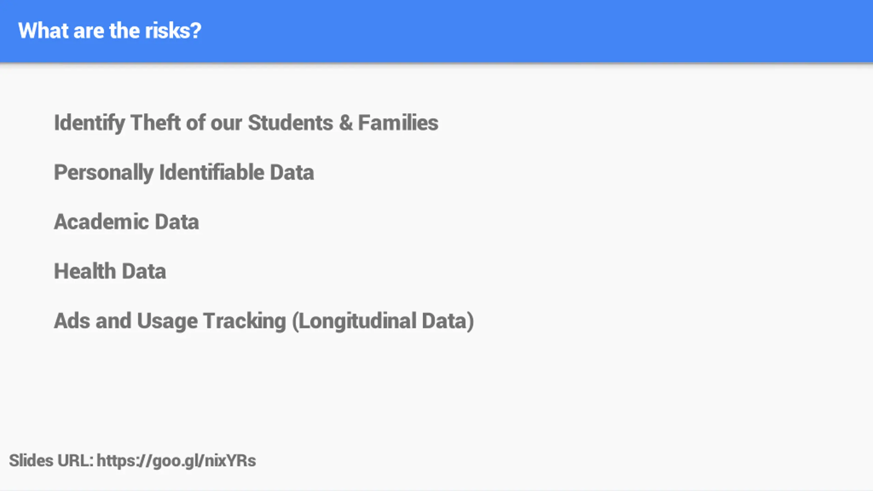Click the ampersand between Students and Families
Viewport: 873px width, 491px height.
point(346,123)
